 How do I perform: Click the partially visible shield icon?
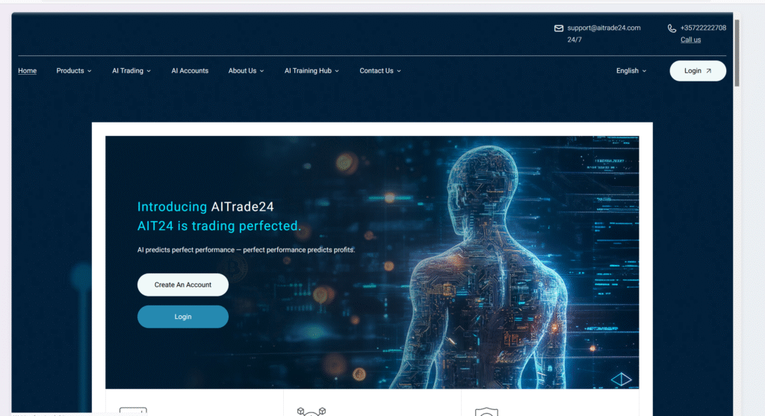486,412
